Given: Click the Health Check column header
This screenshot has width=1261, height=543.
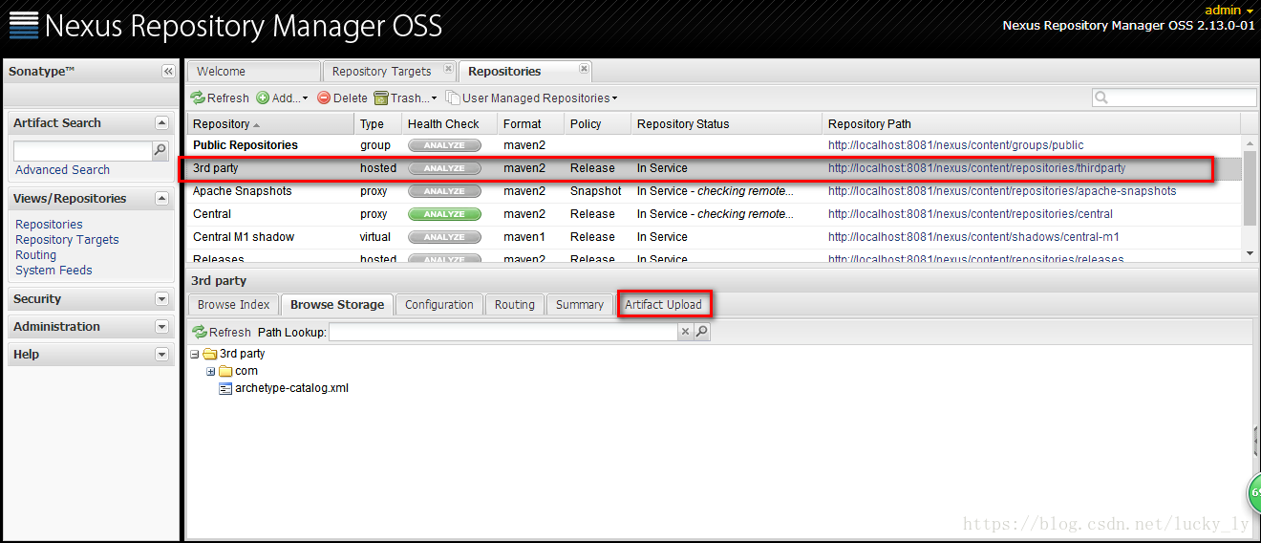Looking at the screenshot, I should (449, 124).
